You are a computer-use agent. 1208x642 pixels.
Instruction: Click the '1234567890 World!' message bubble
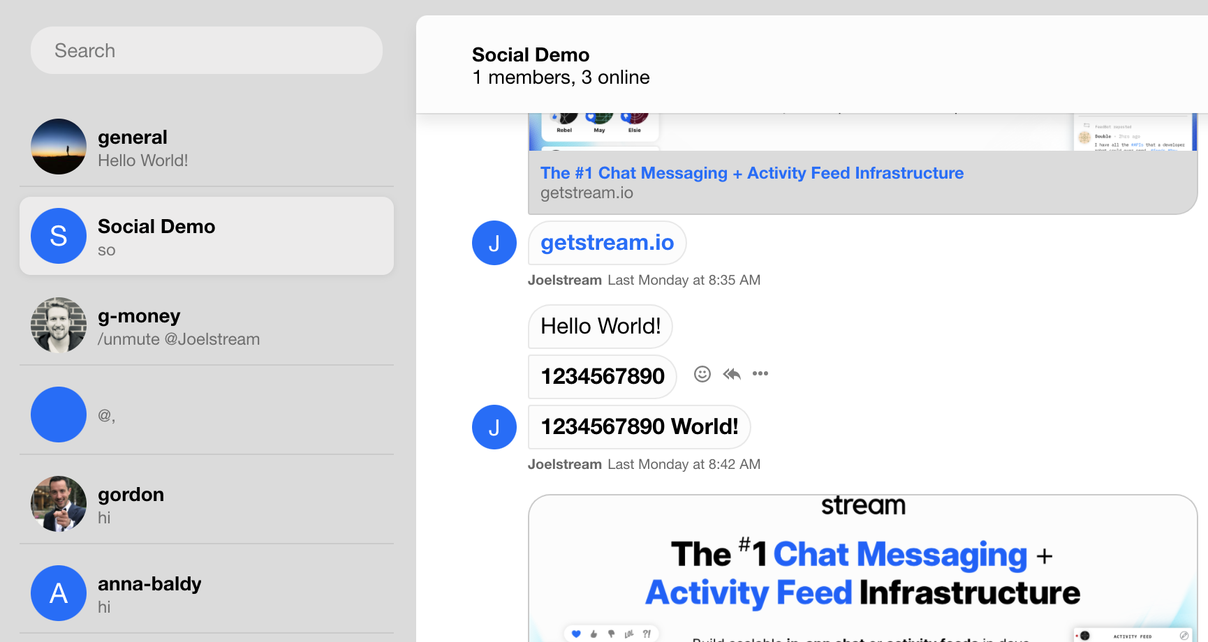pyautogui.click(x=639, y=427)
